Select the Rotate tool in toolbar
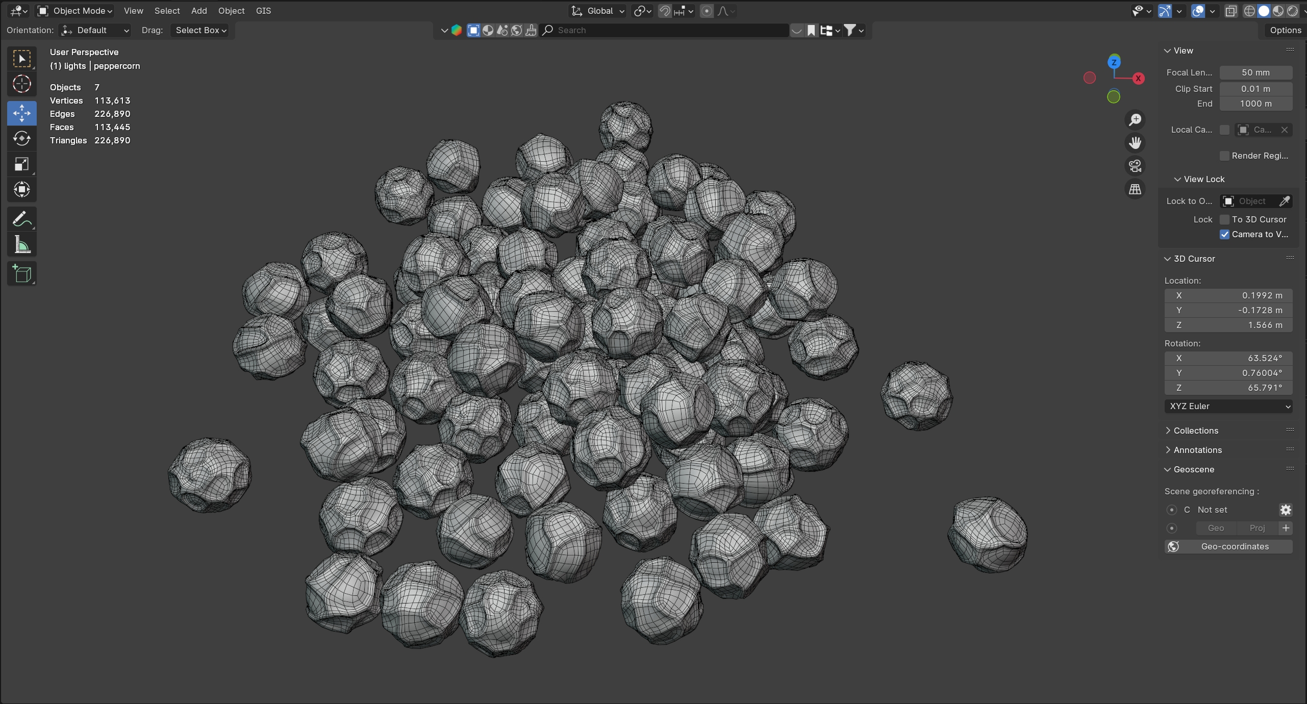 (x=21, y=139)
